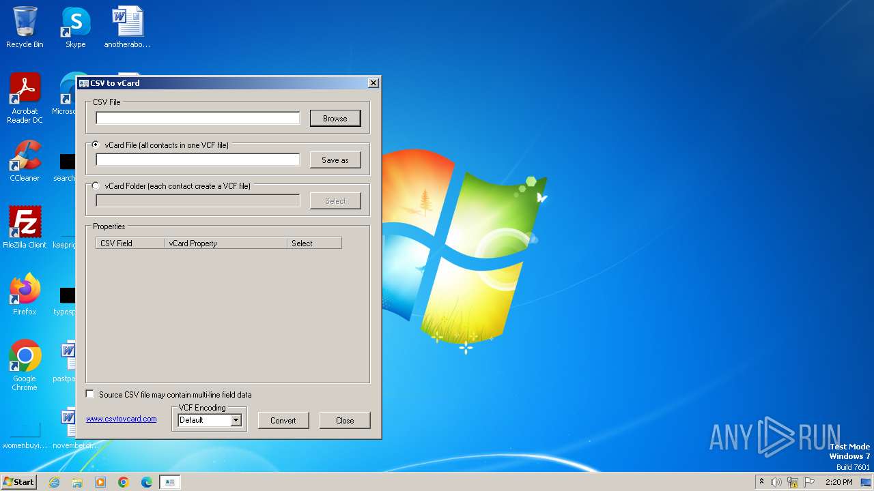The image size is (874, 491).
Task: Open the network tray icon
Action: tap(793, 482)
